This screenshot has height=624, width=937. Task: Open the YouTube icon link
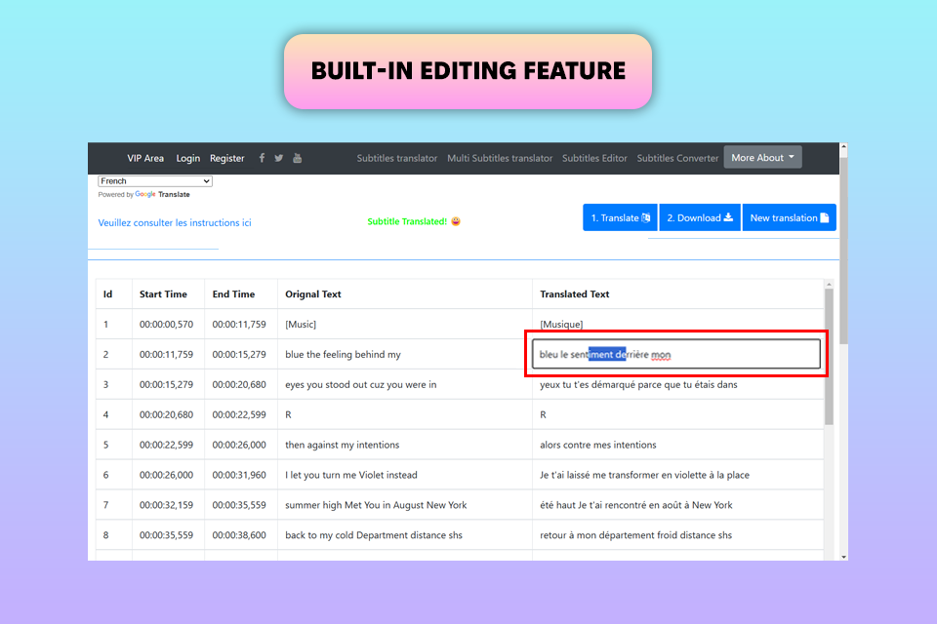tap(298, 158)
